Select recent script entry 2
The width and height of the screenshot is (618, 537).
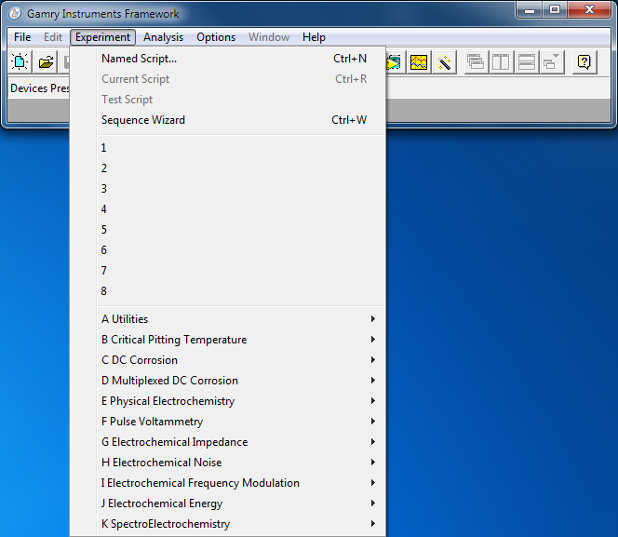pos(227,168)
